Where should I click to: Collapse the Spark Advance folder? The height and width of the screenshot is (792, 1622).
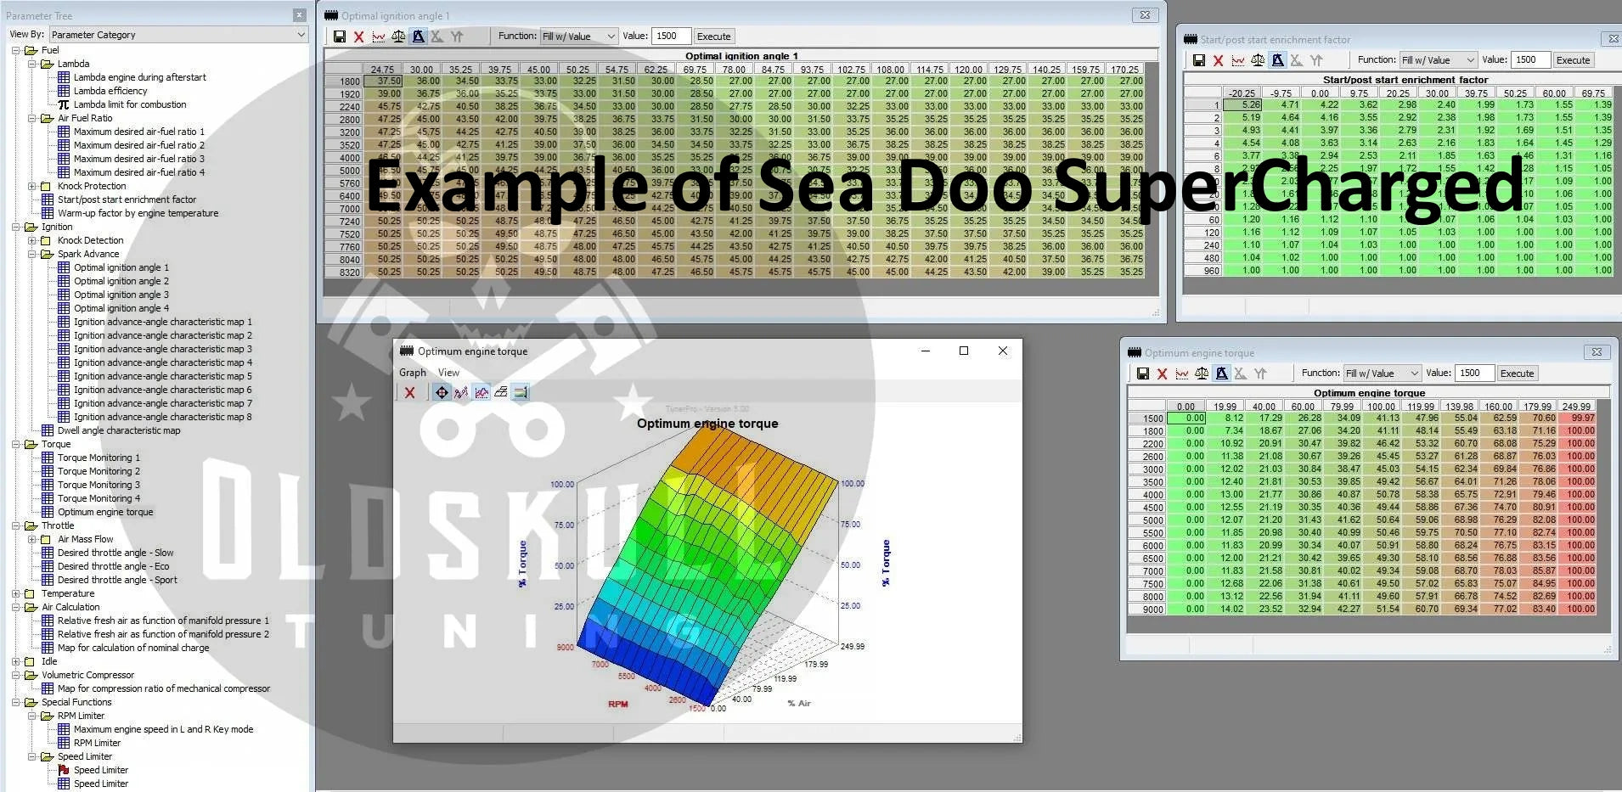coord(32,254)
